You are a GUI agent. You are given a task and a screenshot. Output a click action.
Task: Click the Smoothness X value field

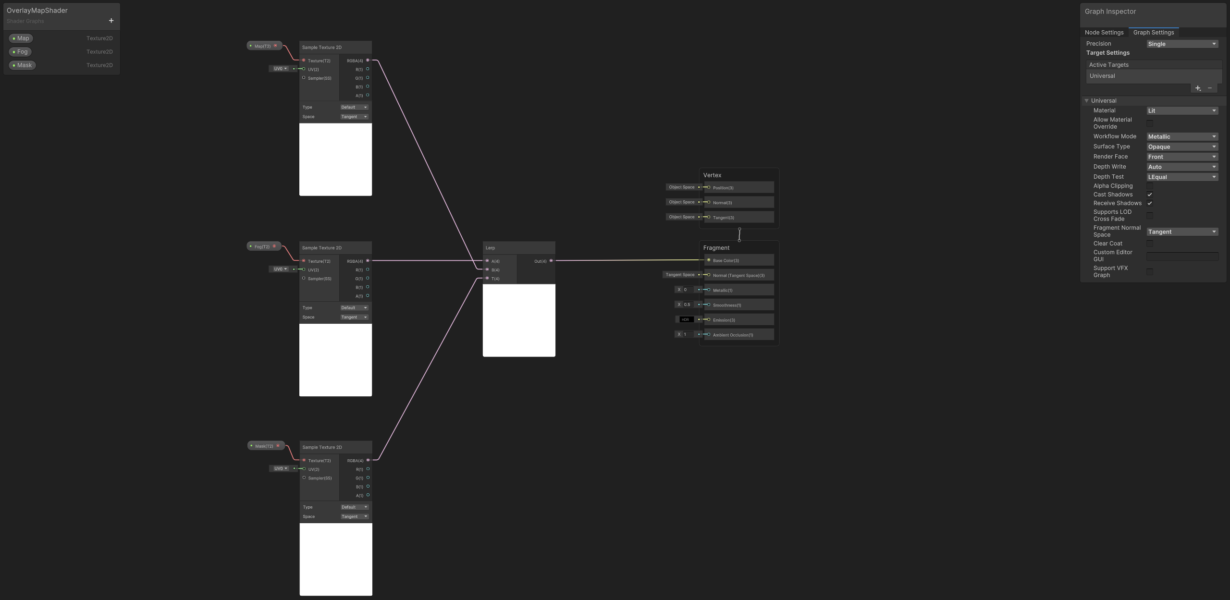tap(688, 305)
